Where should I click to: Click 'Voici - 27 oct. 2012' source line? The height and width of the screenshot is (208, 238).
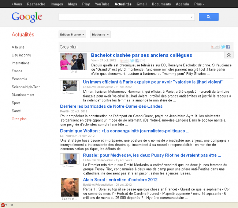104,60
